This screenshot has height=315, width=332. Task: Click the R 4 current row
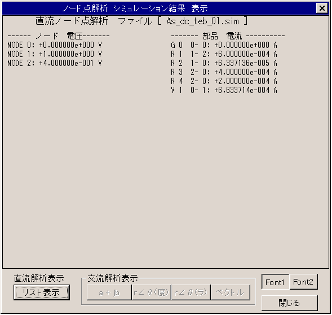click(x=224, y=81)
